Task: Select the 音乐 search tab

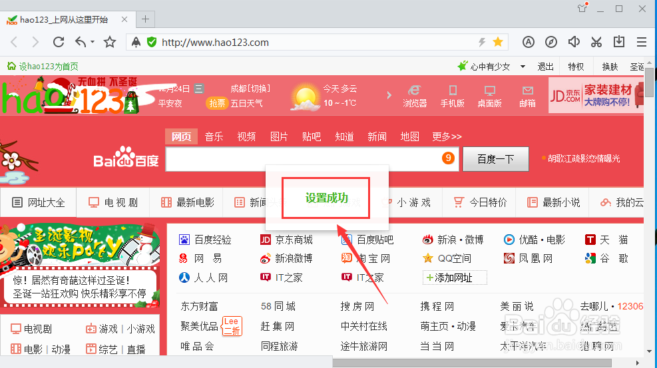Action: pyautogui.click(x=214, y=136)
